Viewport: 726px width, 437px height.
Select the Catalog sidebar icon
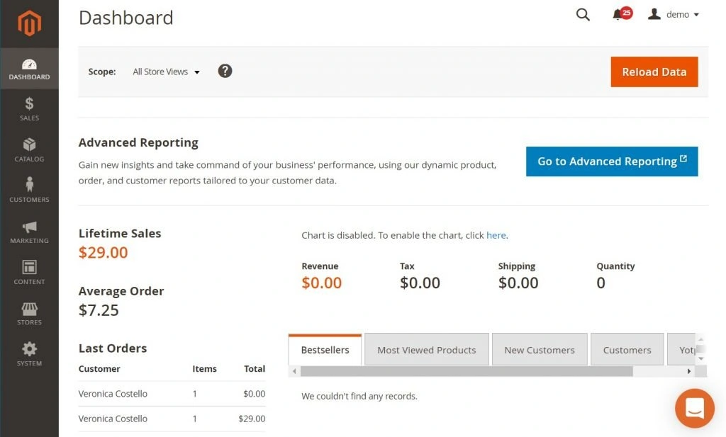pos(29,149)
